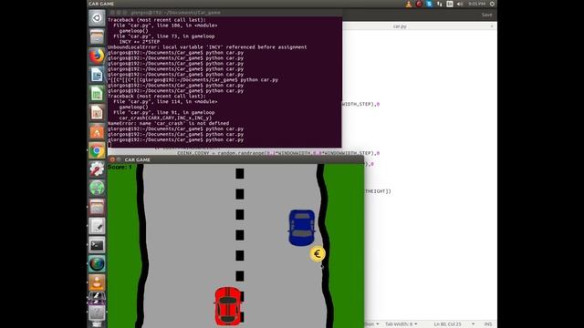
Task: Open LibreOffice Writer from the dock
Action: click(97, 75)
